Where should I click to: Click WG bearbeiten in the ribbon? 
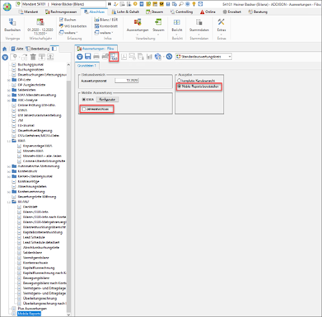pyautogui.click(x=73, y=26)
